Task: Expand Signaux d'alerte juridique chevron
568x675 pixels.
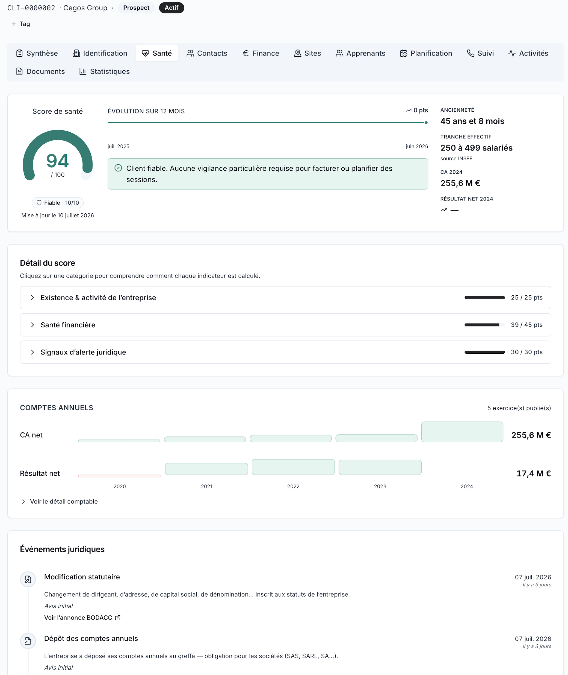Action: tap(32, 352)
